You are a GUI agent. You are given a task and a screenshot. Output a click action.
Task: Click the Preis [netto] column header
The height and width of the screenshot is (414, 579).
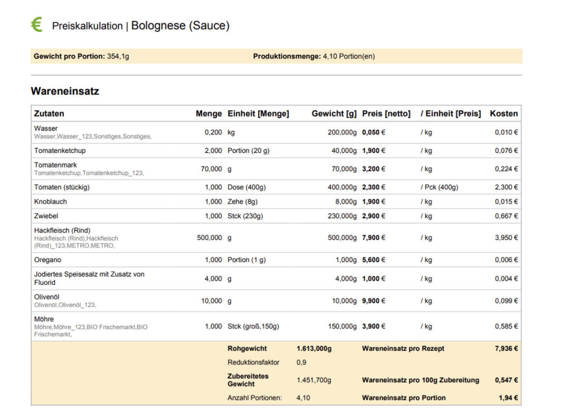[x=386, y=114]
